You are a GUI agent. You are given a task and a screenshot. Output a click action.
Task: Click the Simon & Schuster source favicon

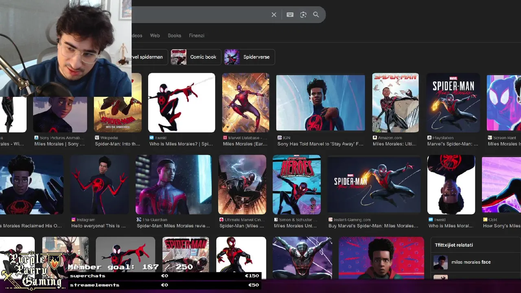coord(276,220)
